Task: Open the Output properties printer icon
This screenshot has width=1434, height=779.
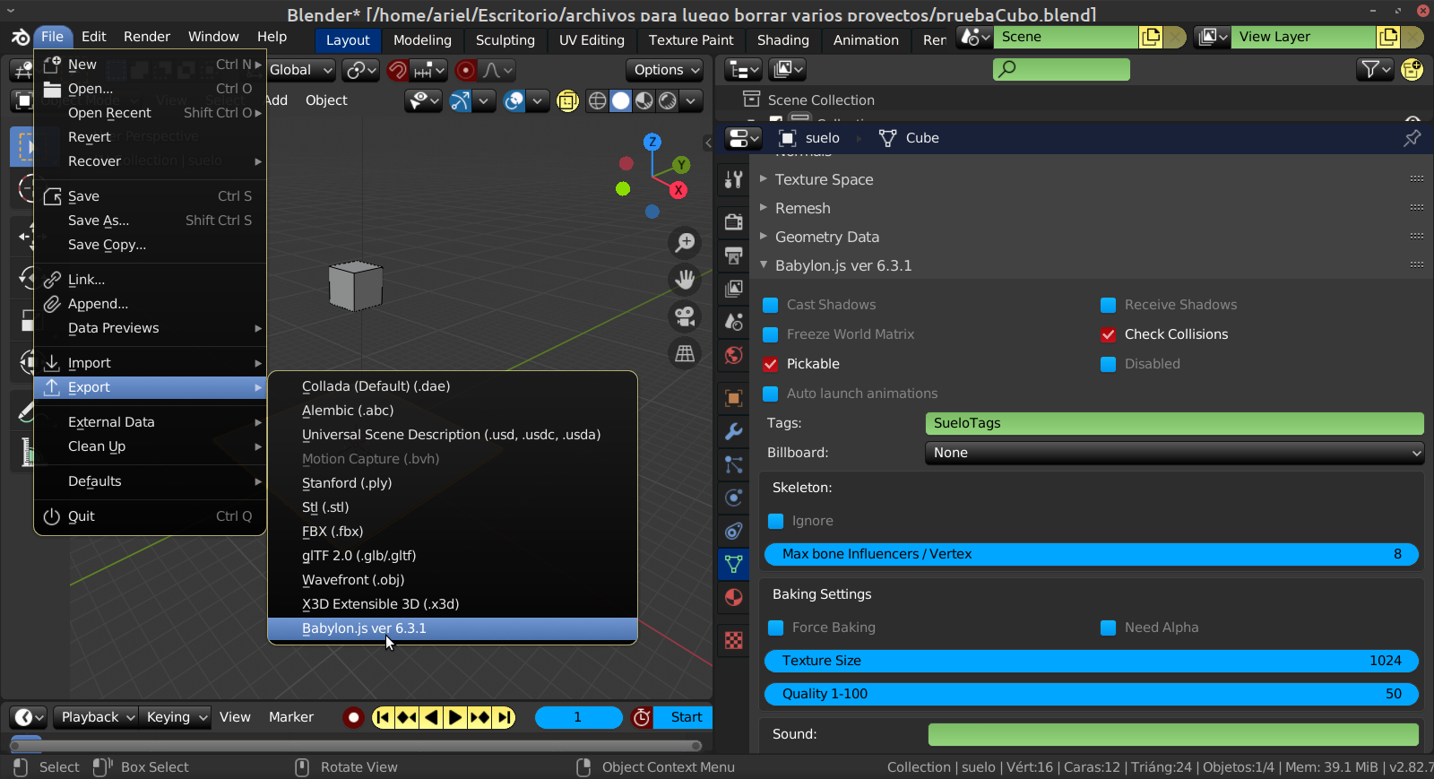Action: (x=734, y=255)
